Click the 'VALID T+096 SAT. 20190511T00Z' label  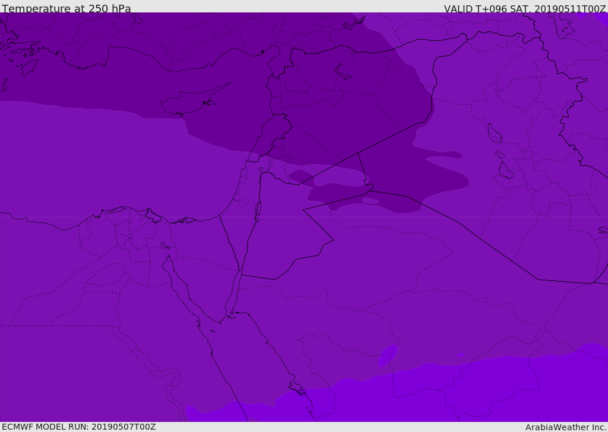(x=525, y=9)
